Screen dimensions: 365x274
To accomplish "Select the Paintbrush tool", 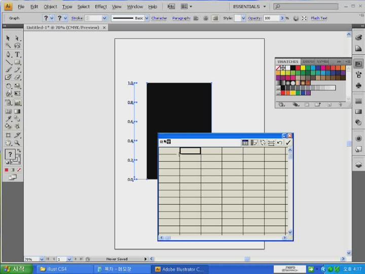I will [x=8, y=70].
